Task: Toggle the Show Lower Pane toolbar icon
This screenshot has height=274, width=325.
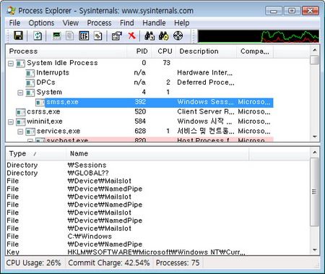Action: coord(84,36)
